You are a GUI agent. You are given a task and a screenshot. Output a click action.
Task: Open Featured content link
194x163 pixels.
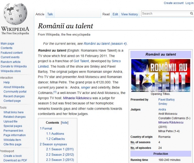pyautogui.click(x=12, y=53)
